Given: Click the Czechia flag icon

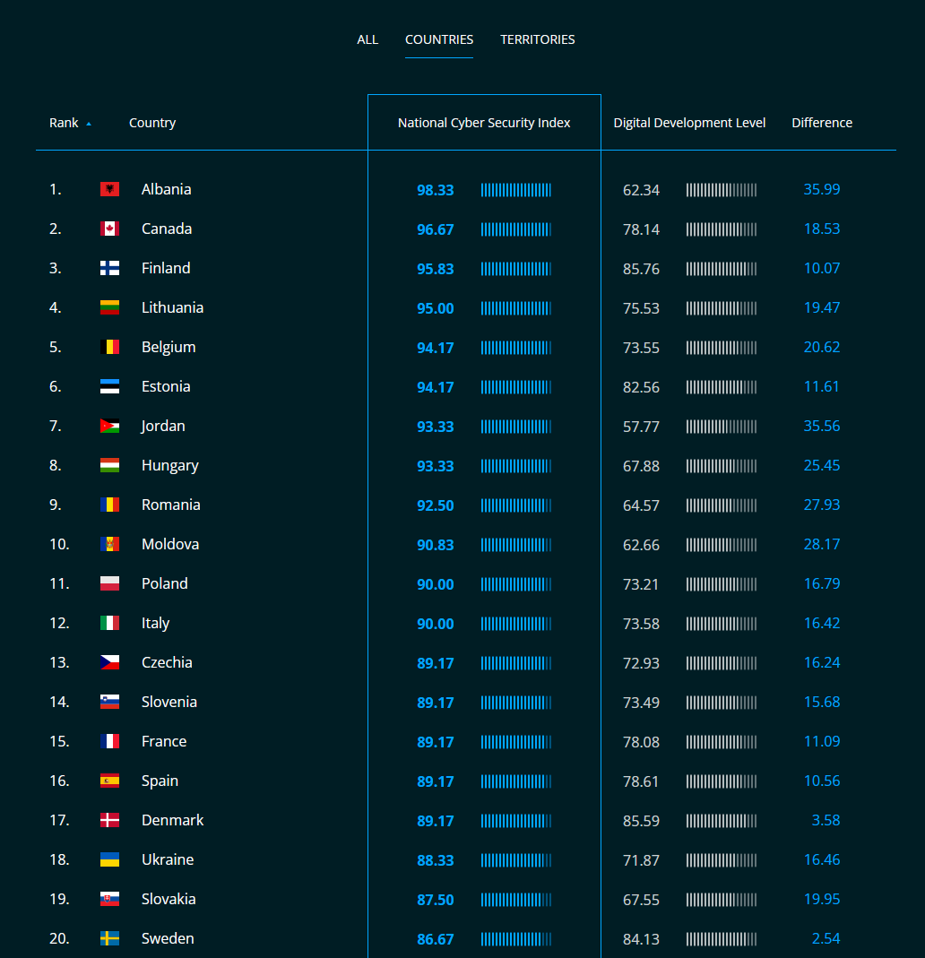Looking at the screenshot, I should click(x=109, y=662).
